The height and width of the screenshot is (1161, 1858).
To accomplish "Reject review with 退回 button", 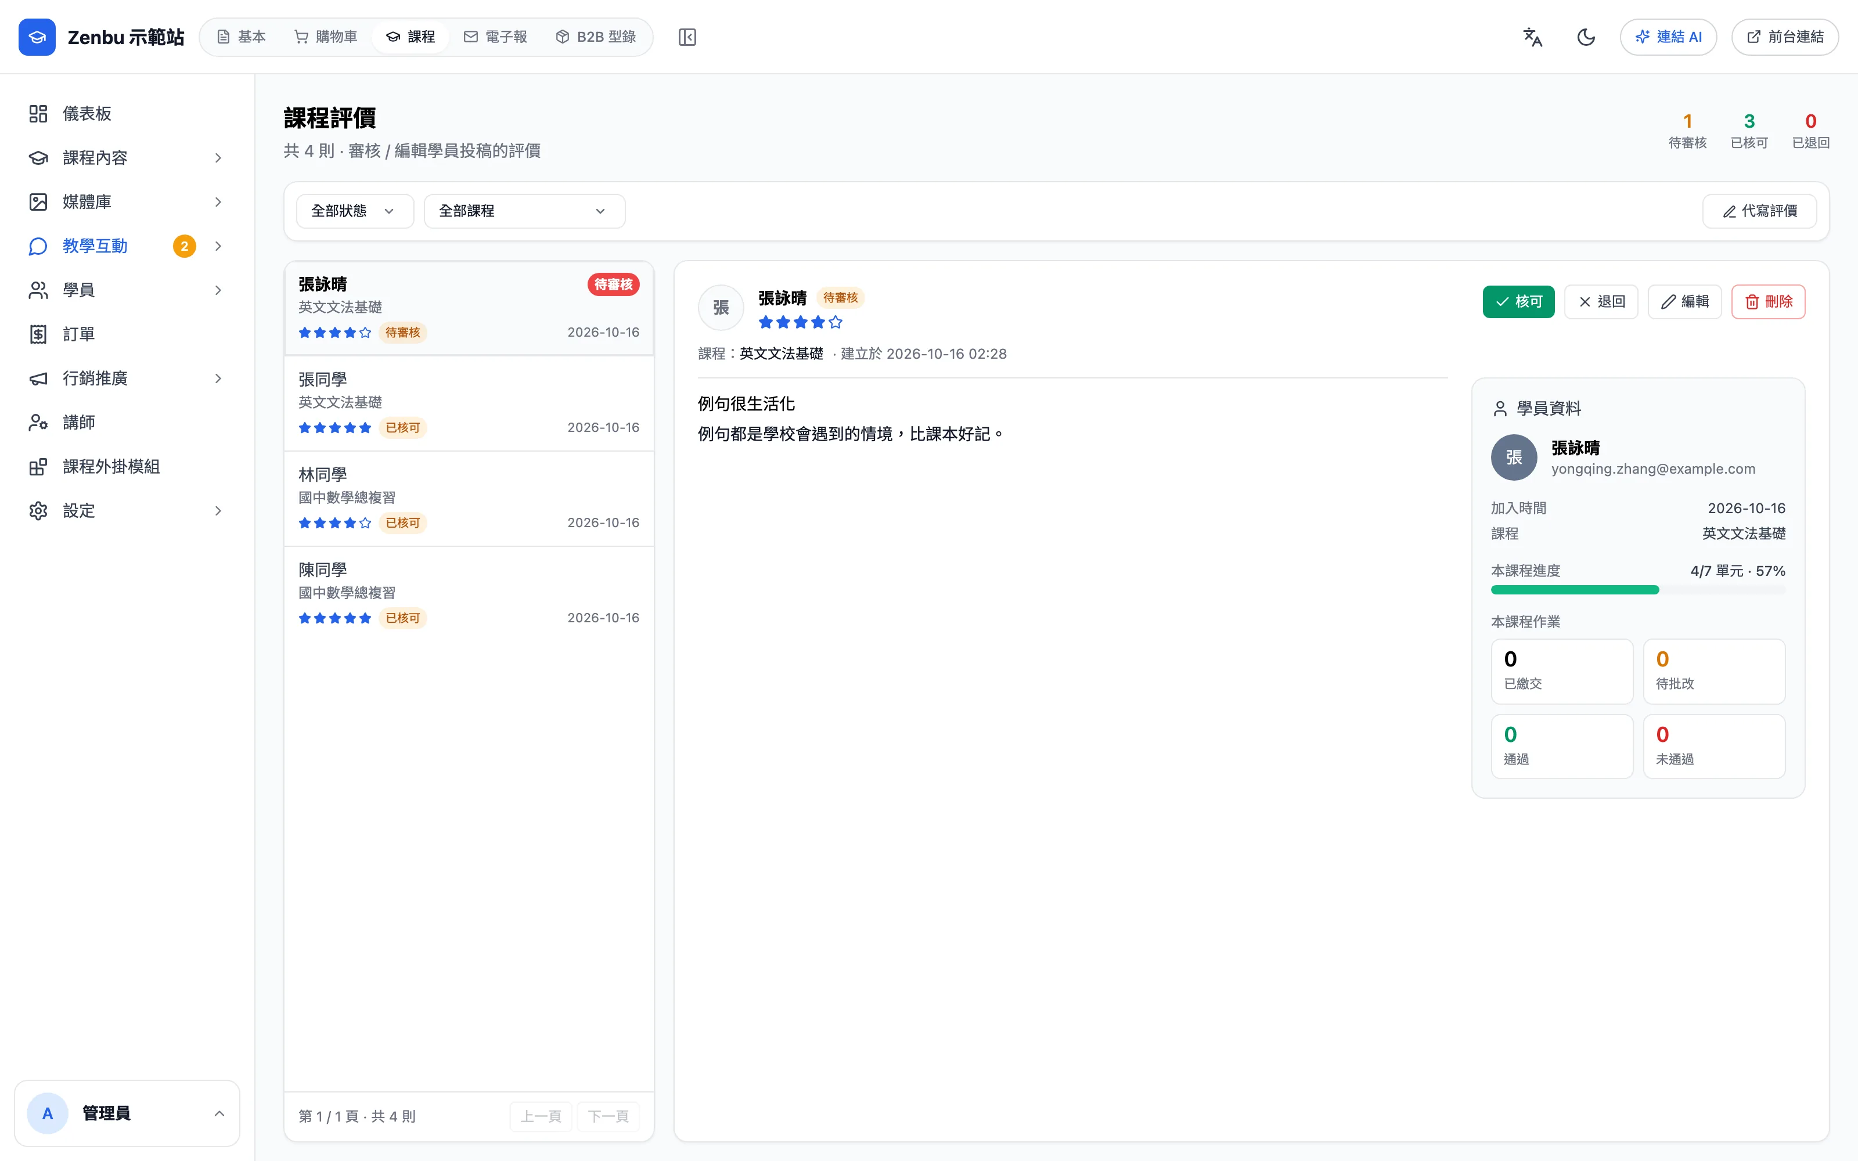I will click(1601, 302).
